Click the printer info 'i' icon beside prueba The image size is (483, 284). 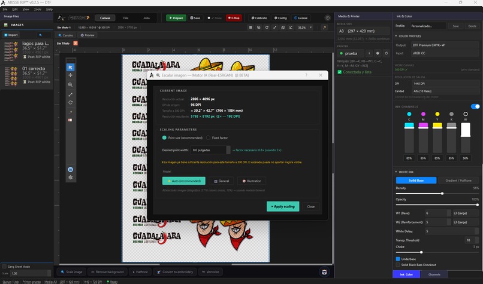(x=369, y=53)
